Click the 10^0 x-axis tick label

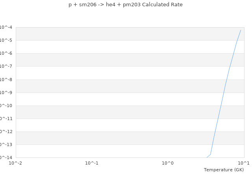(168, 163)
